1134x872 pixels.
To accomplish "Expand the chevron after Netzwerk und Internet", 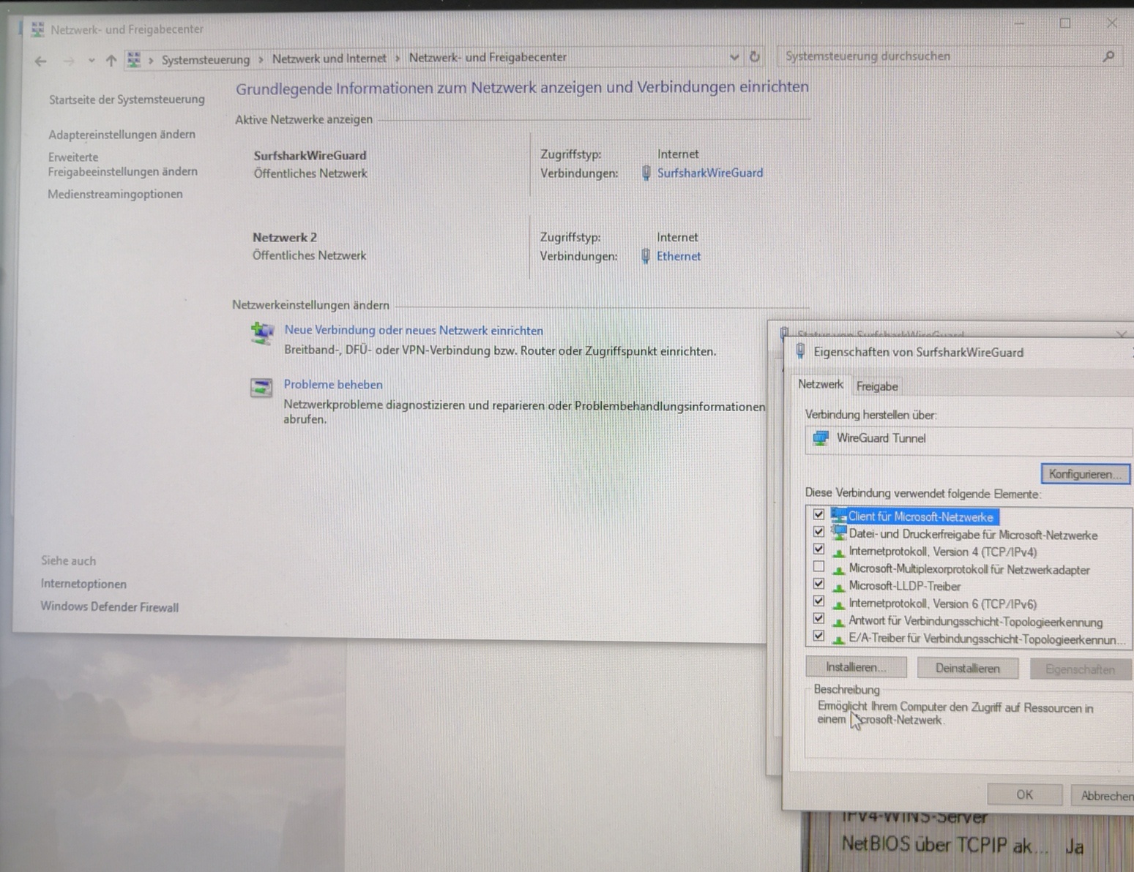I will 398,58.
